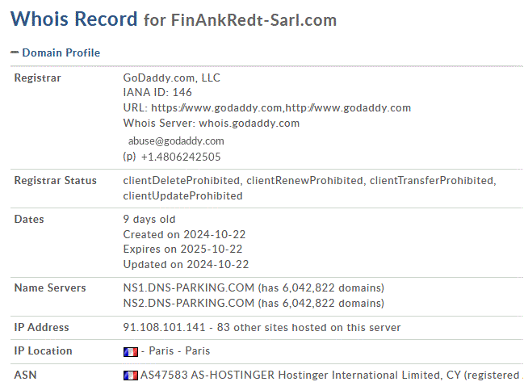This screenshot has width=524, height=386.
Task: Click the Whois Server whois.godaddy.com entry
Action: coord(212,124)
